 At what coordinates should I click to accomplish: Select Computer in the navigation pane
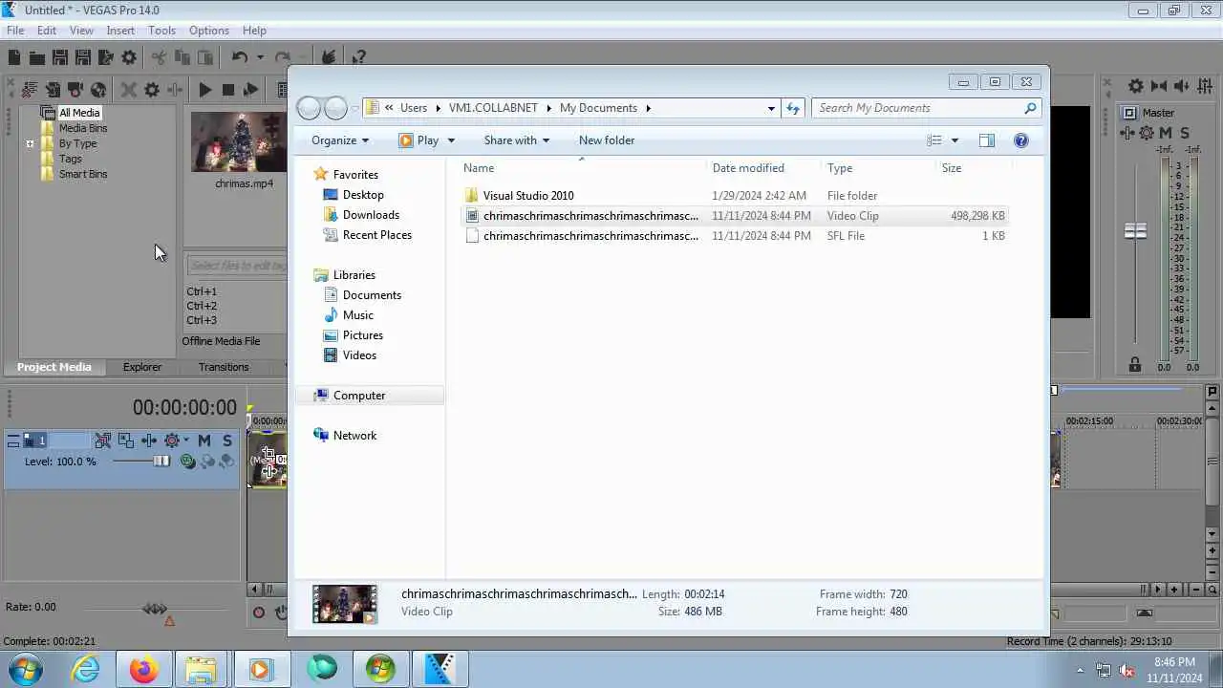tap(359, 396)
